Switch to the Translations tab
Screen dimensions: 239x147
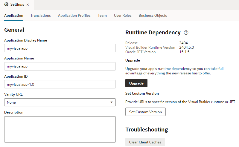pyautogui.click(x=41, y=16)
